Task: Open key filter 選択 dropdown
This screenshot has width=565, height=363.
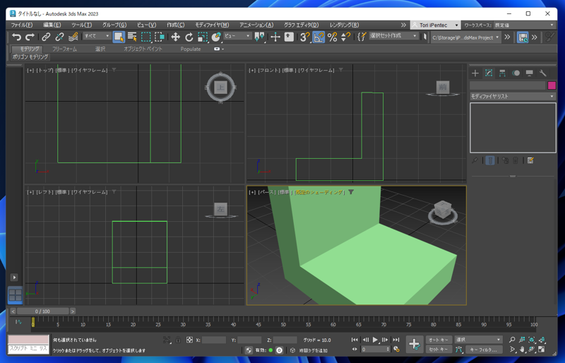Action: 478,340
